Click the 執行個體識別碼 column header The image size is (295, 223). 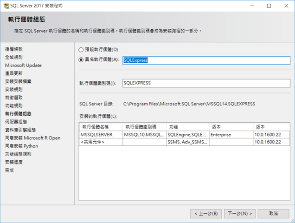(x=145, y=127)
